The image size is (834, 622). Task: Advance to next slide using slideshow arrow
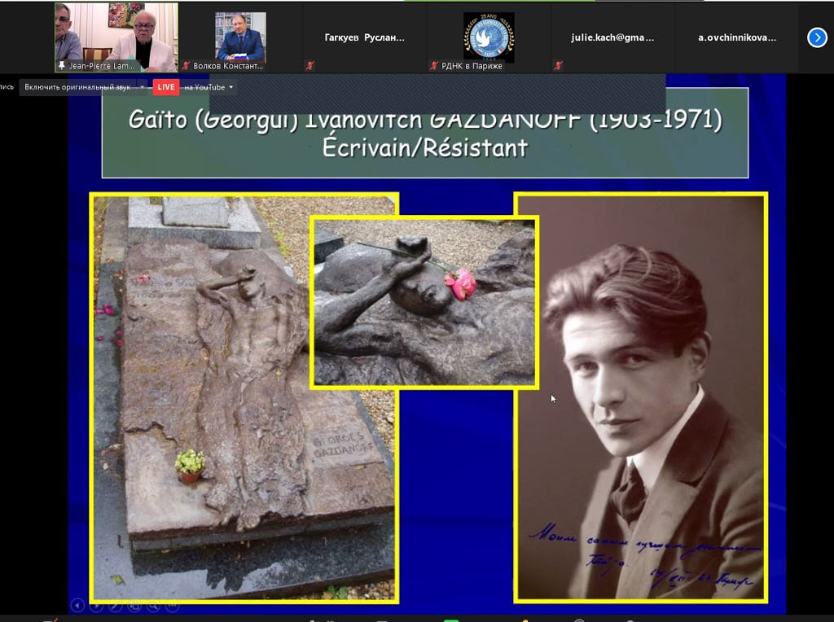96,605
